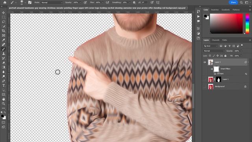Open Oil Paint filter blending options
252x142 pixels.
(246, 74)
